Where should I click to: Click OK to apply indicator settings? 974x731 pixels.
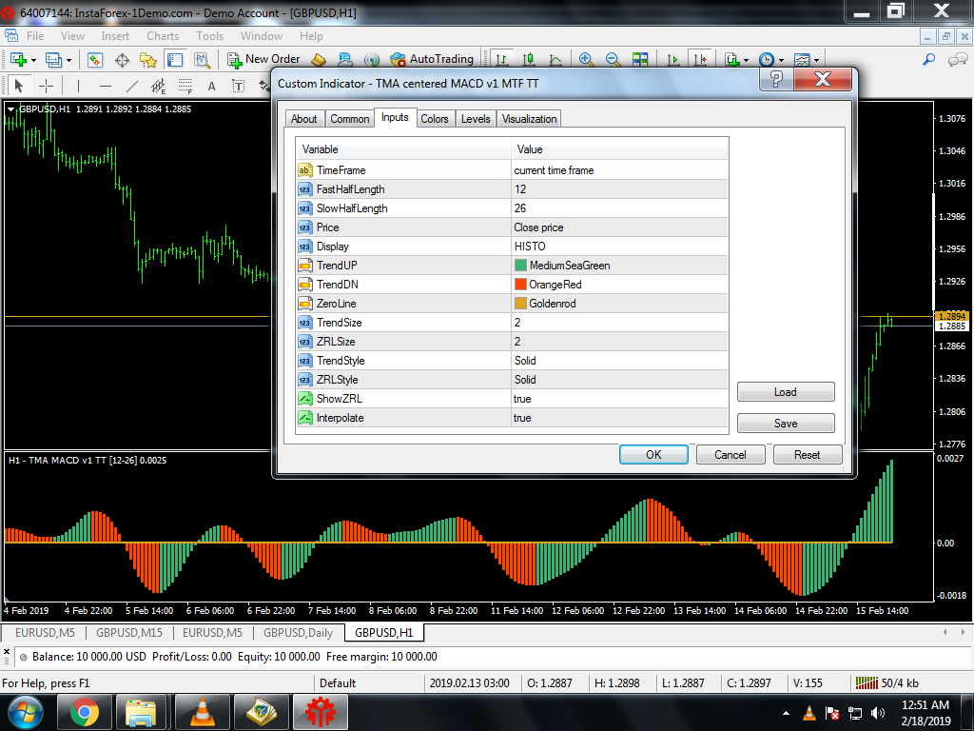pyautogui.click(x=653, y=454)
